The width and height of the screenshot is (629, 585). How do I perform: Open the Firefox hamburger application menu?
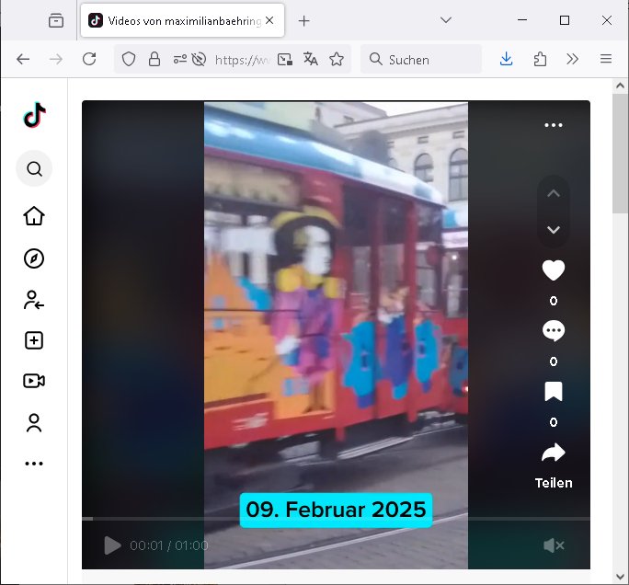coord(606,59)
